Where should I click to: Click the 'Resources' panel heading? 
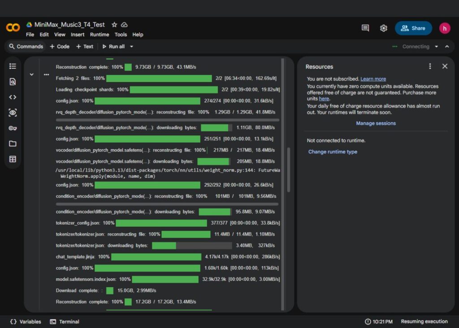click(x=319, y=67)
